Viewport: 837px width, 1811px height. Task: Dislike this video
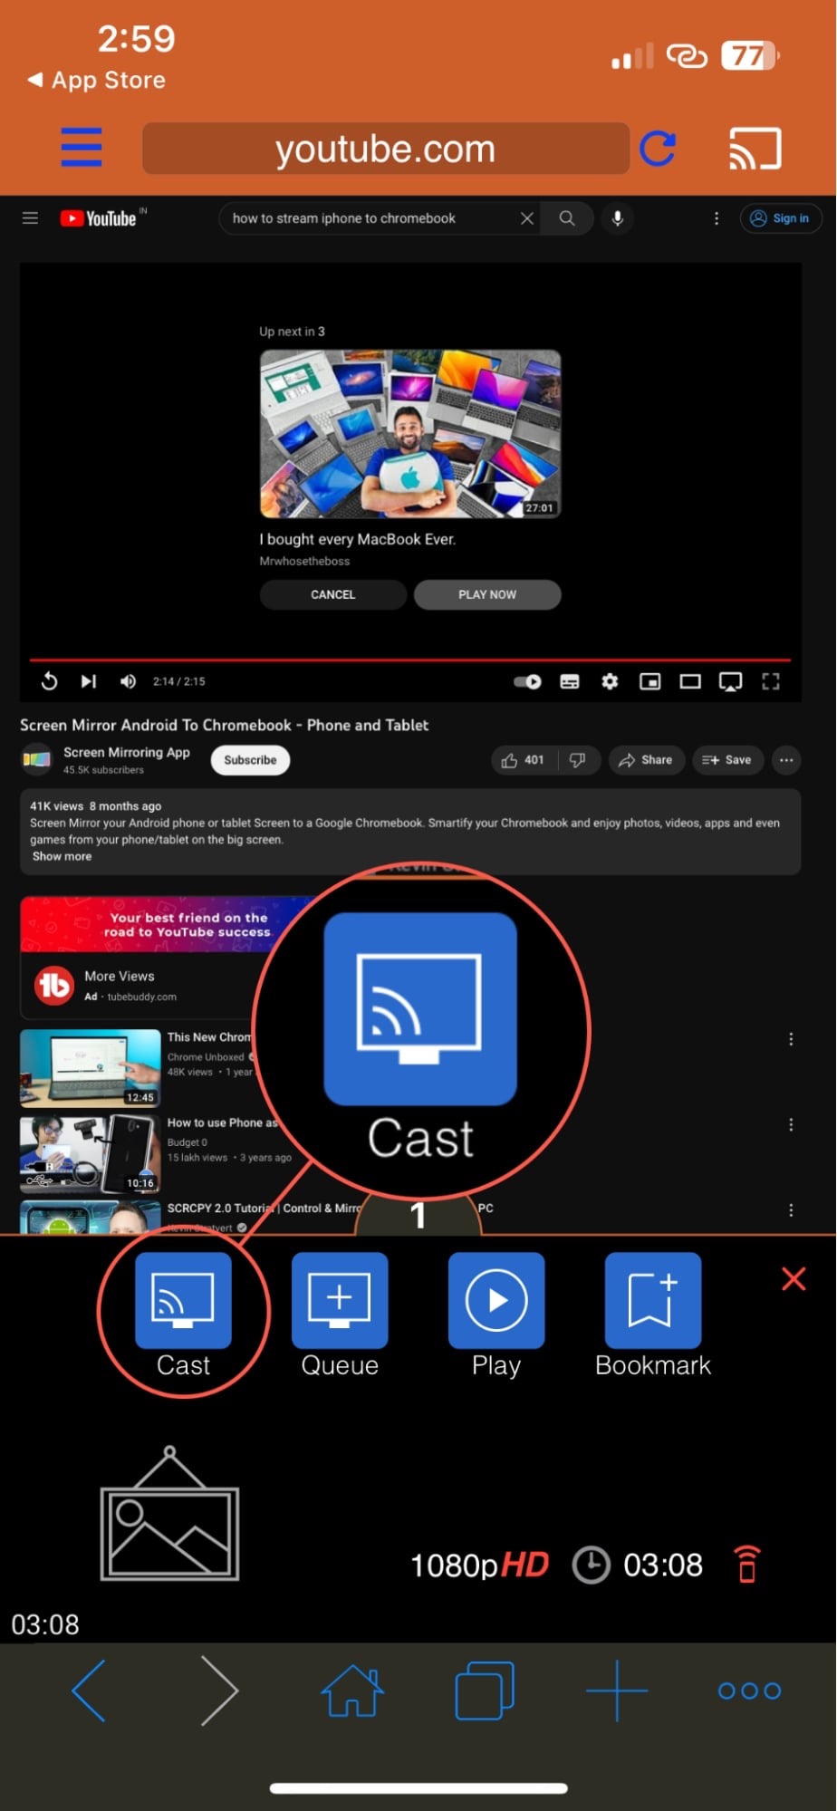578,760
